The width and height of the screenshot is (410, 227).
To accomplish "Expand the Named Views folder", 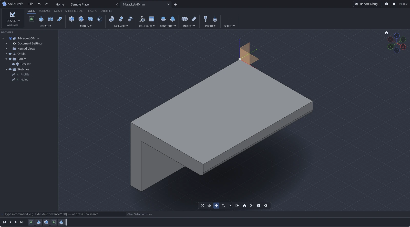I will (6, 49).
